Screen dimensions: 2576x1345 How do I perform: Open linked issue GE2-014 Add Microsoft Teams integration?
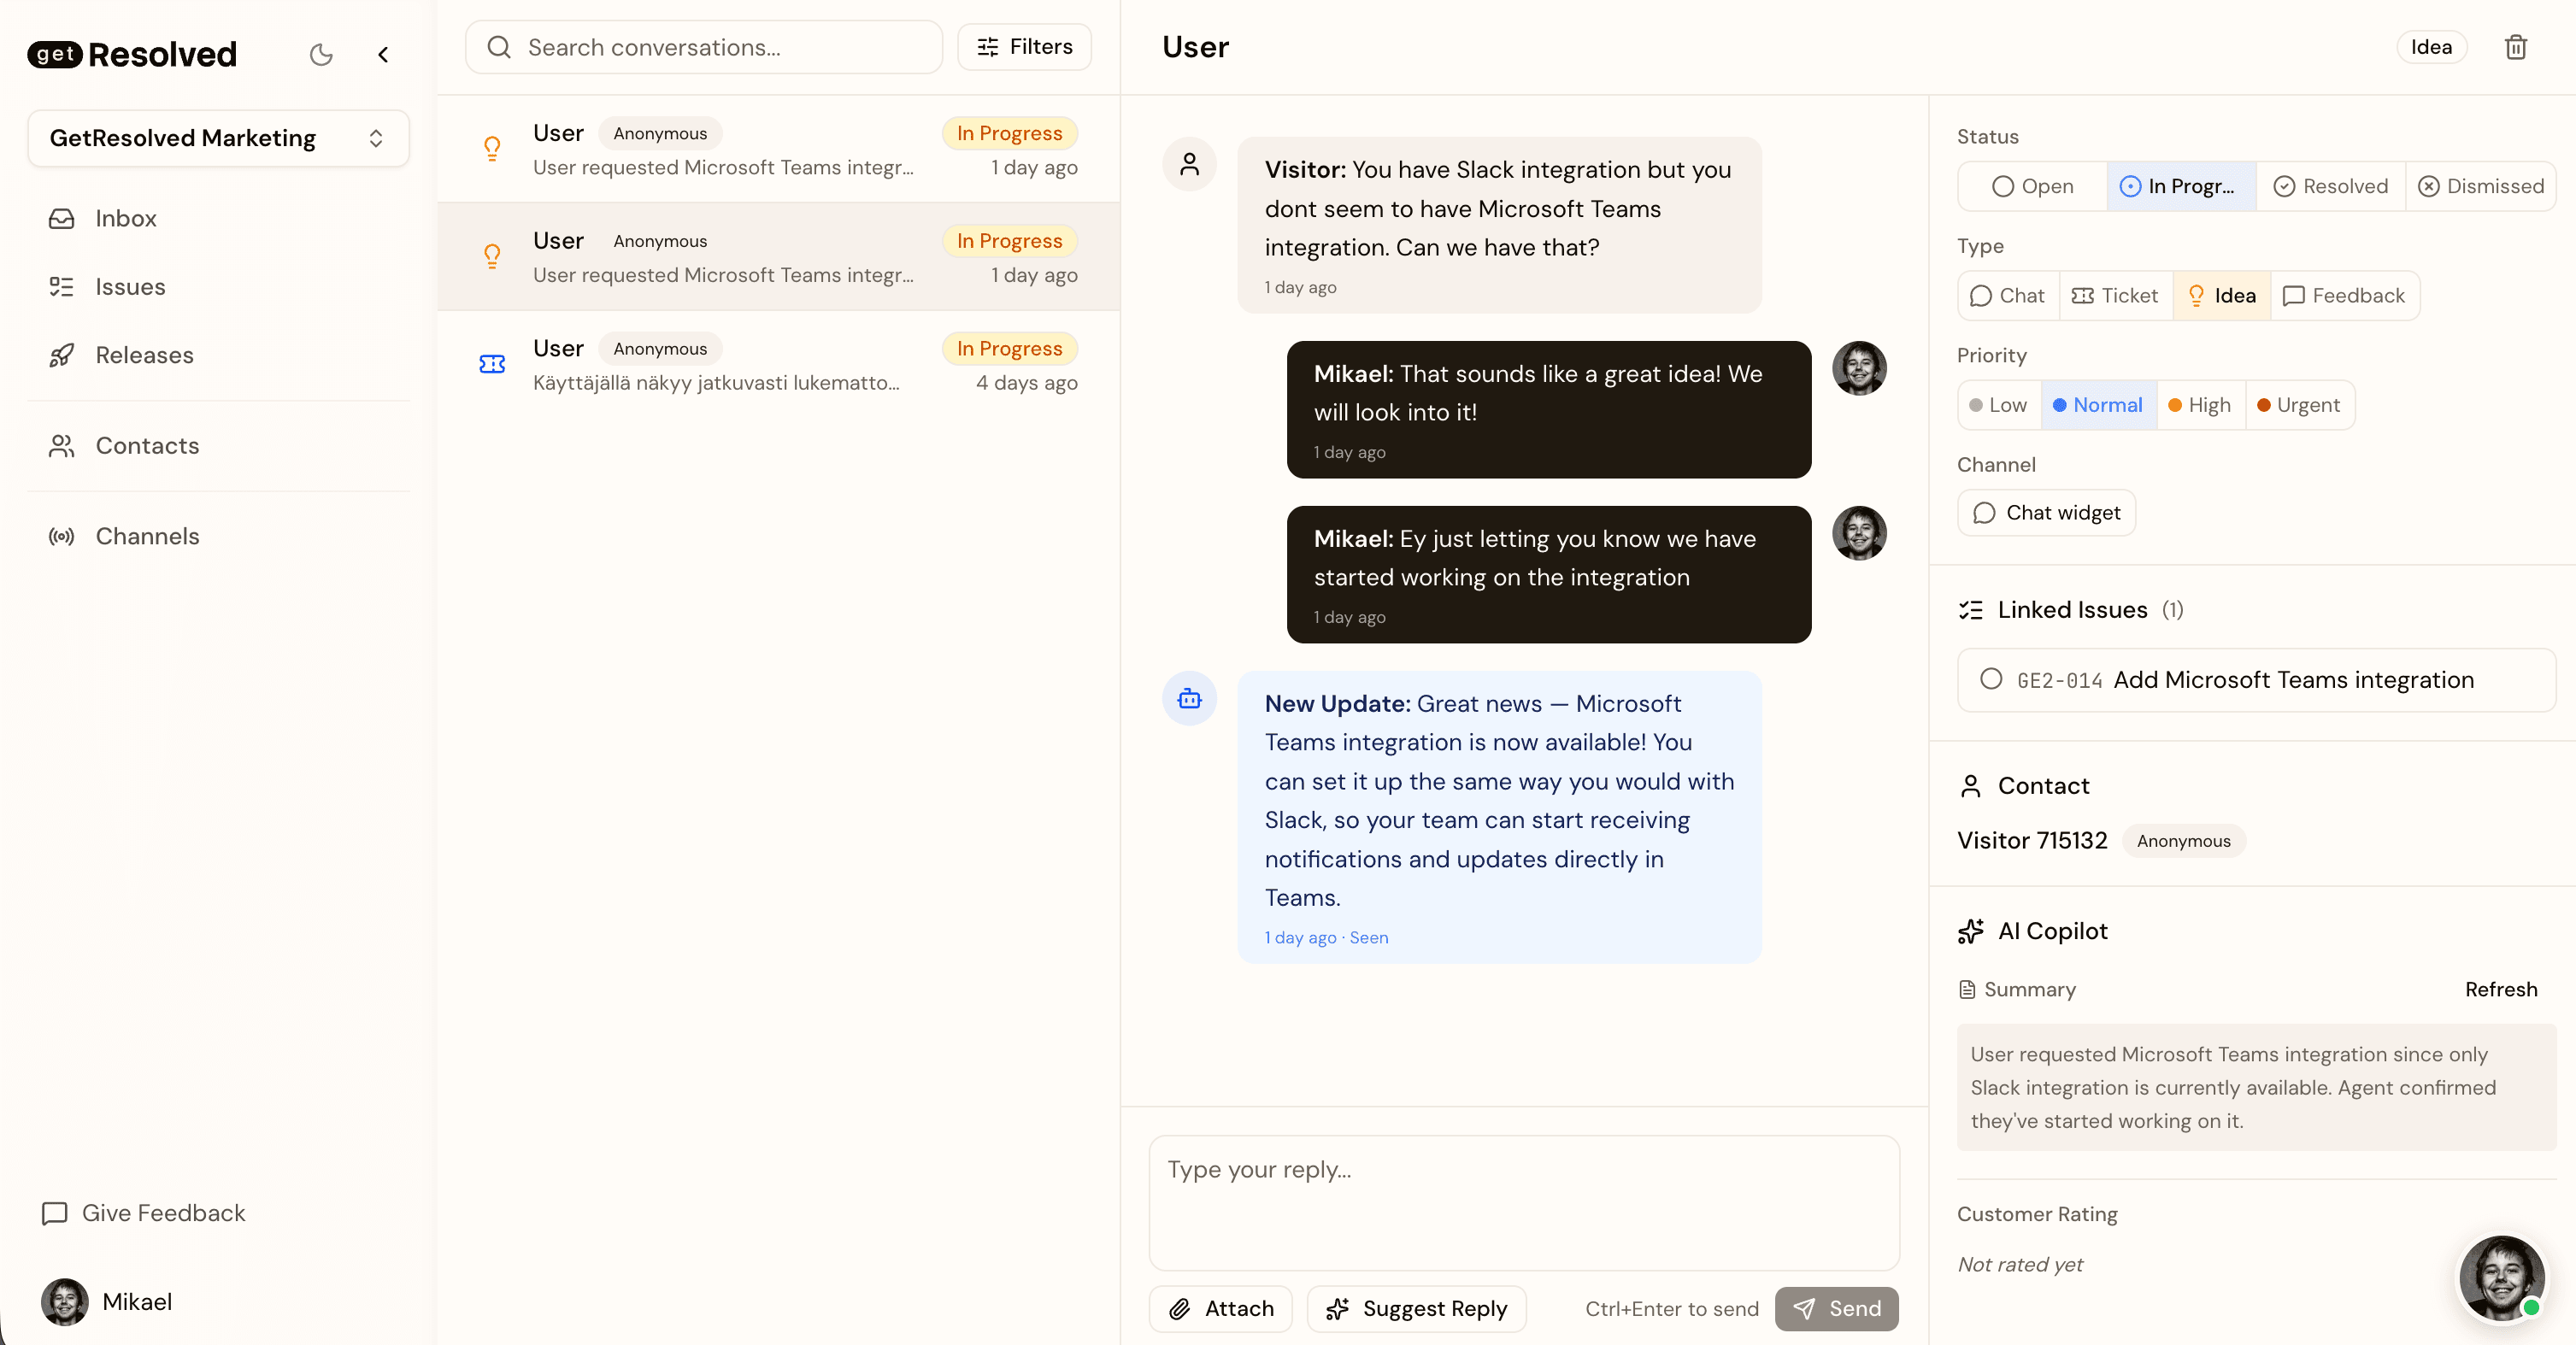2256,680
